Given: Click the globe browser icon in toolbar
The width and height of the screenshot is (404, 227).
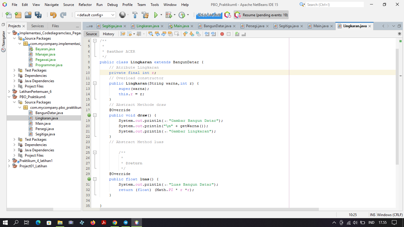Looking at the screenshot, I should tap(122, 15).
